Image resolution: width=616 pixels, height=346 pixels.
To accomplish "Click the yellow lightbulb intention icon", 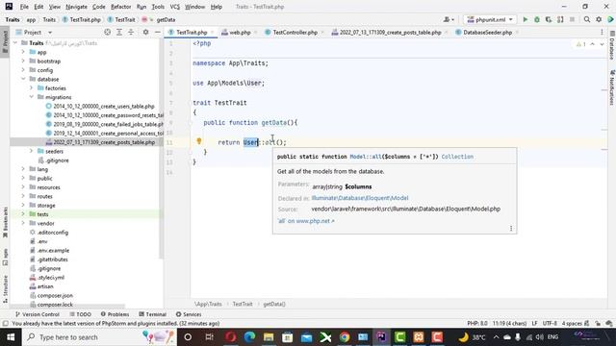I will pyautogui.click(x=199, y=141).
